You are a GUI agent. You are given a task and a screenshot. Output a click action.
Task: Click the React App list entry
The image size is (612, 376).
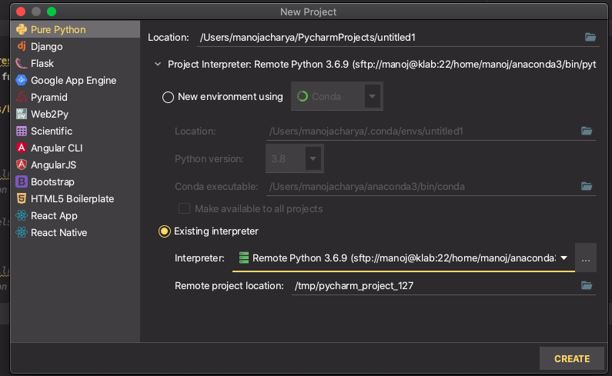coord(75,215)
